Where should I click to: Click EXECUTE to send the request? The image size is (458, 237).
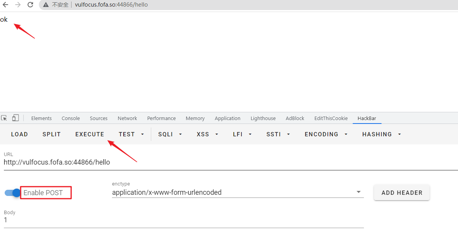click(x=89, y=134)
